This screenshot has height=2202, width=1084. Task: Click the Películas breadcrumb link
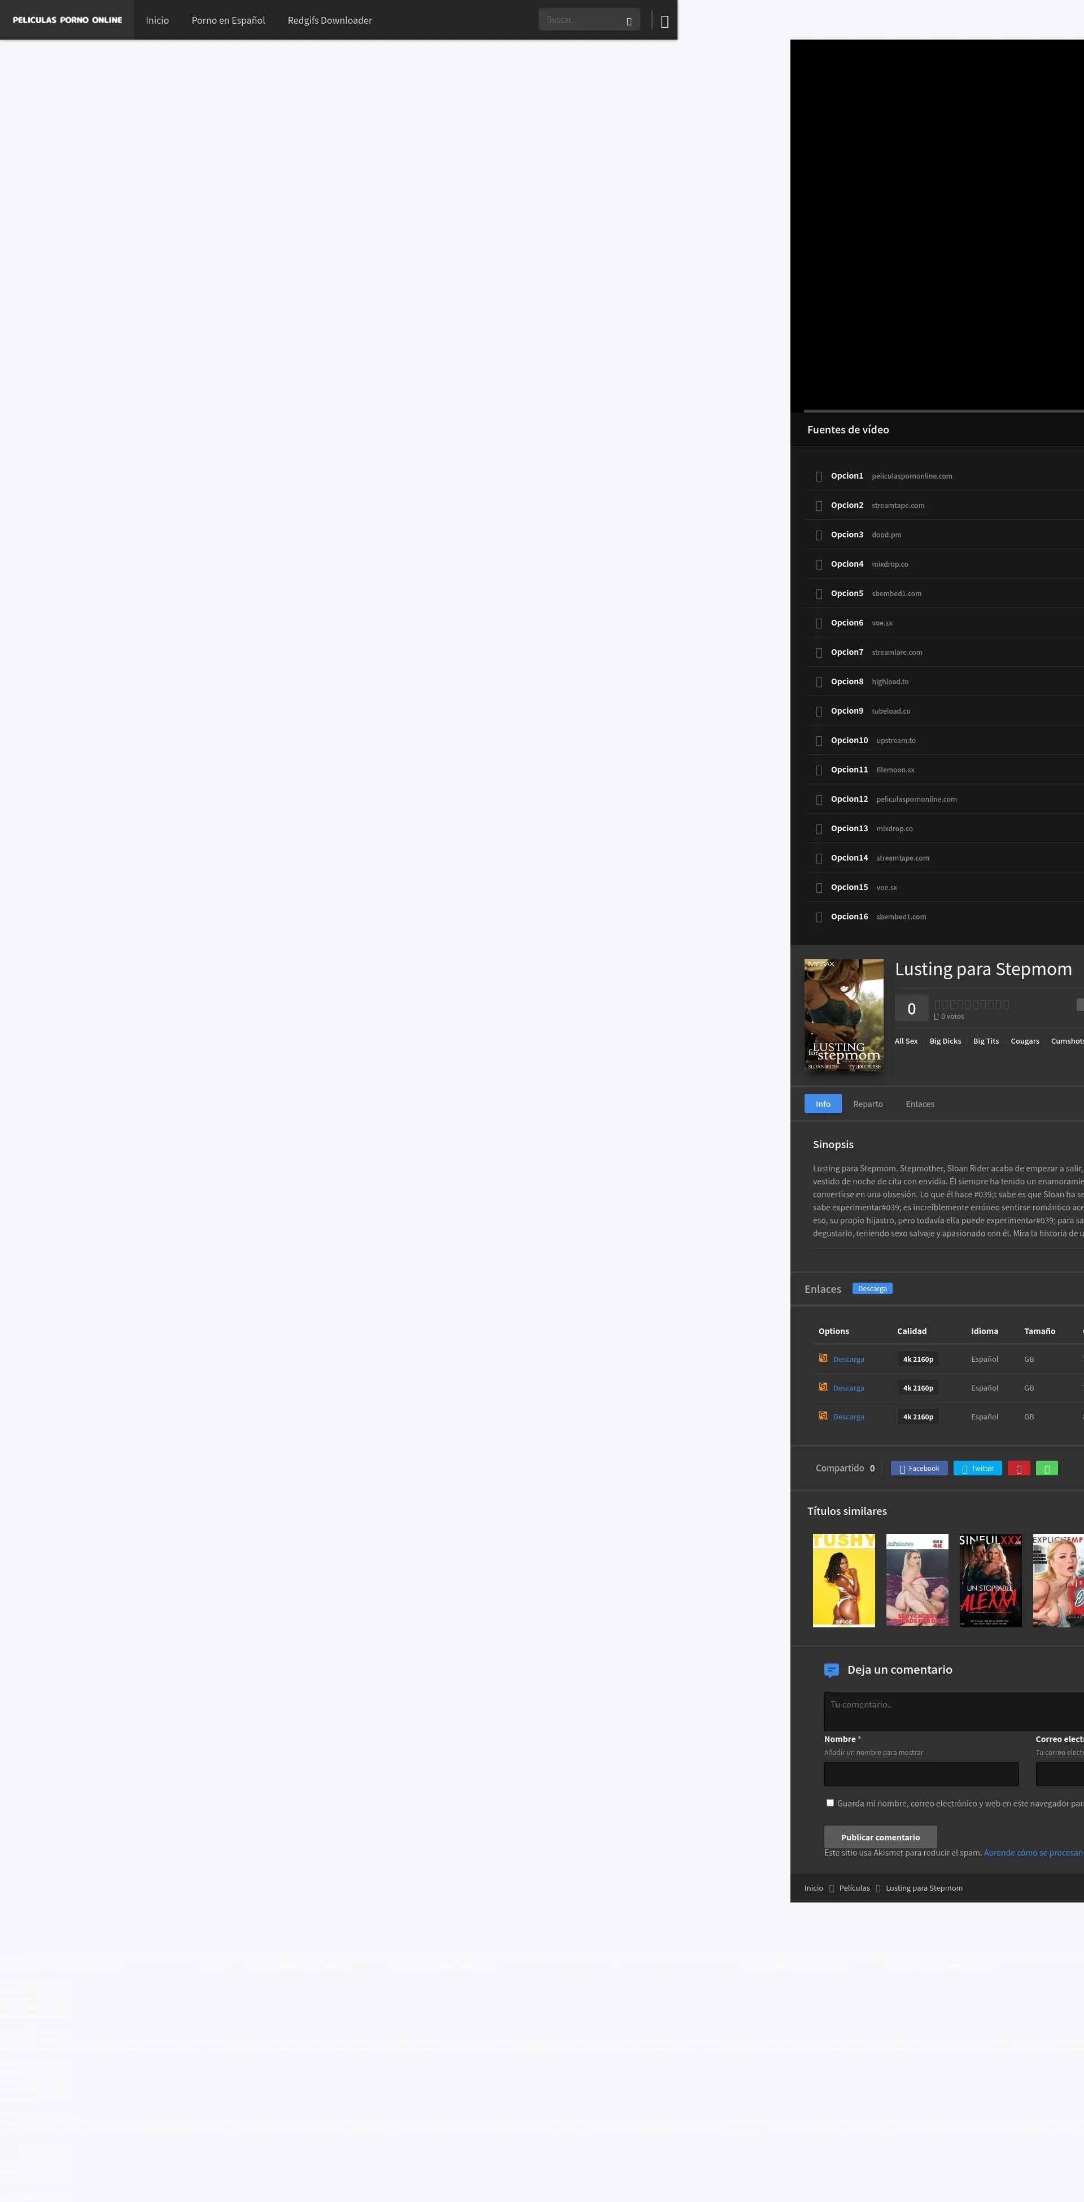(x=853, y=1888)
